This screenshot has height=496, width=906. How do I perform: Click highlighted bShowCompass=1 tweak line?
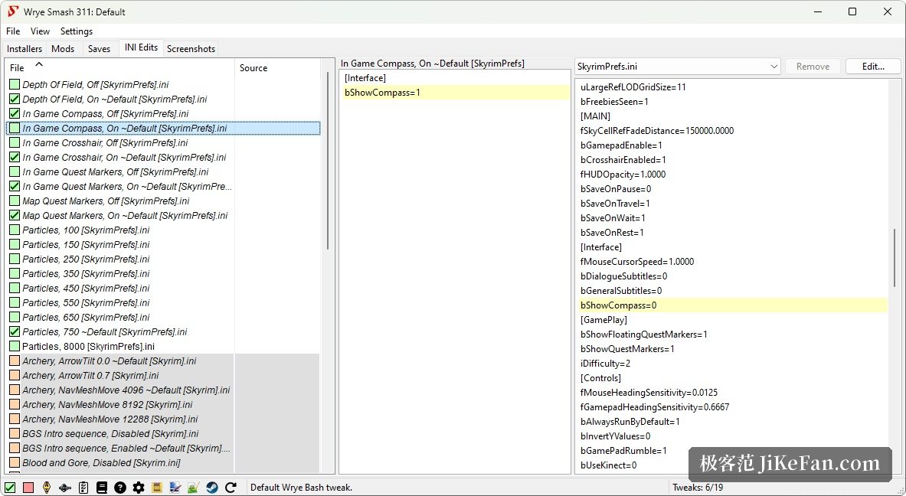click(x=456, y=93)
